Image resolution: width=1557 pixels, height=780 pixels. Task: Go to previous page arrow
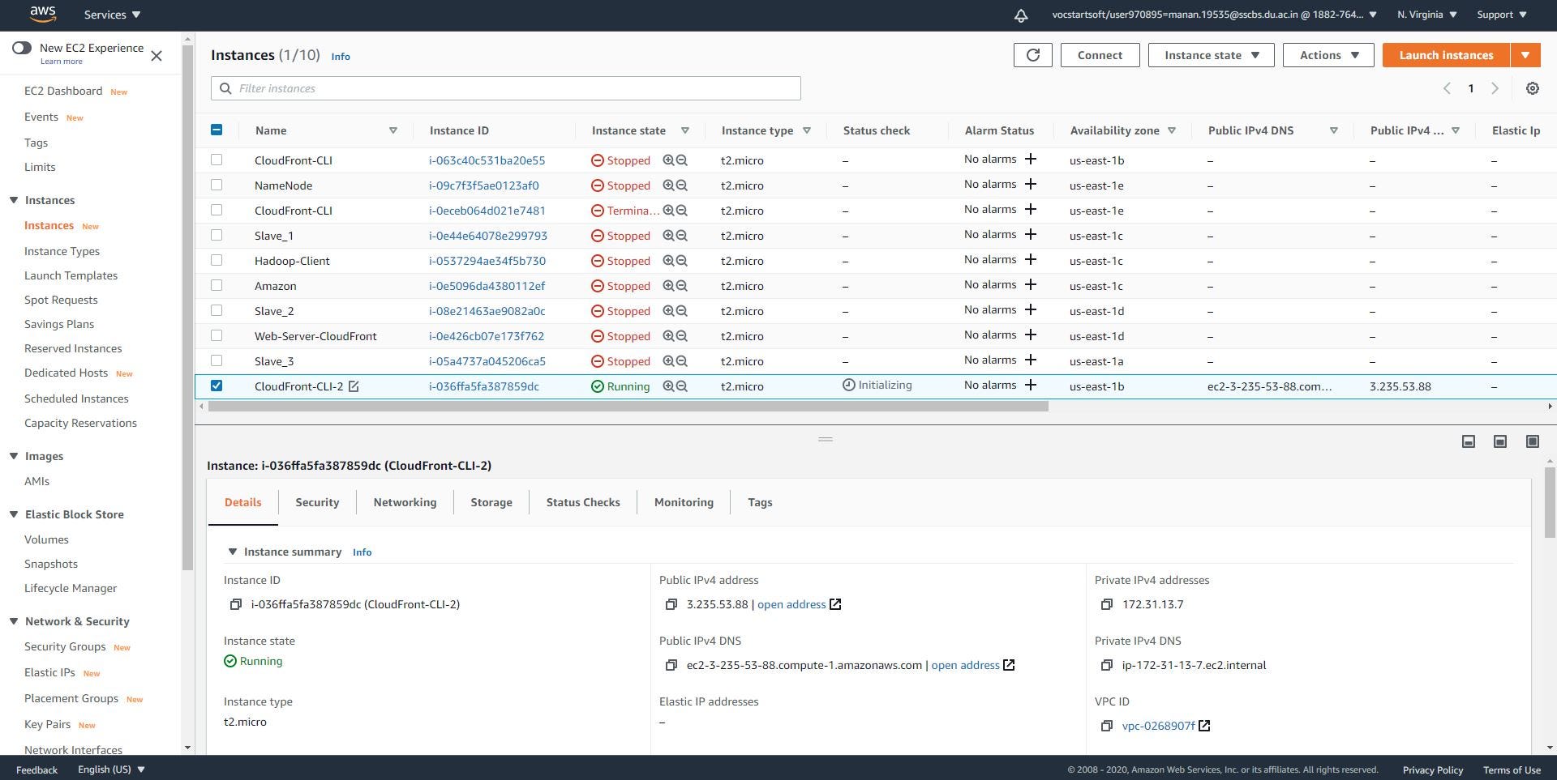(x=1447, y=88)
